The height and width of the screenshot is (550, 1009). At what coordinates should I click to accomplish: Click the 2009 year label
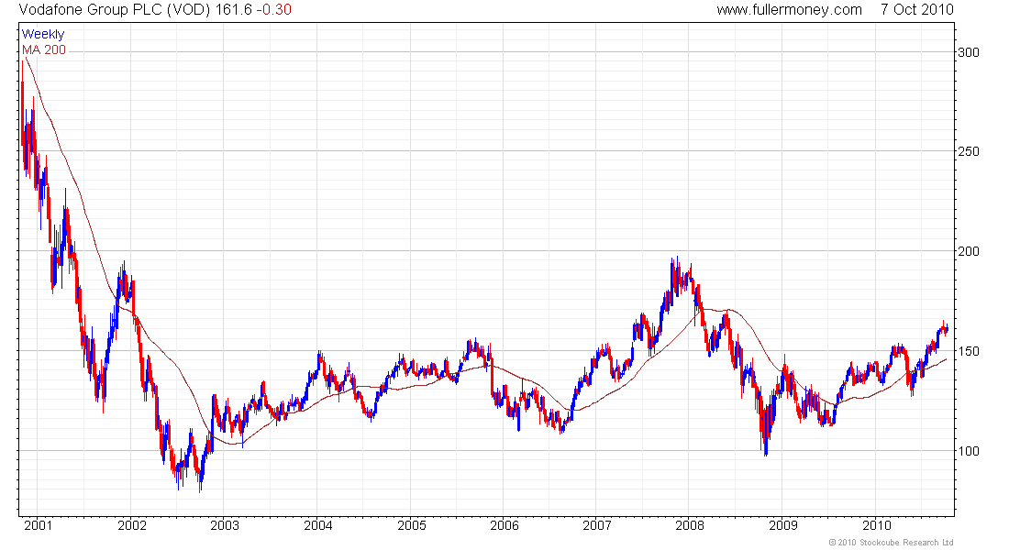coord(783,525)
